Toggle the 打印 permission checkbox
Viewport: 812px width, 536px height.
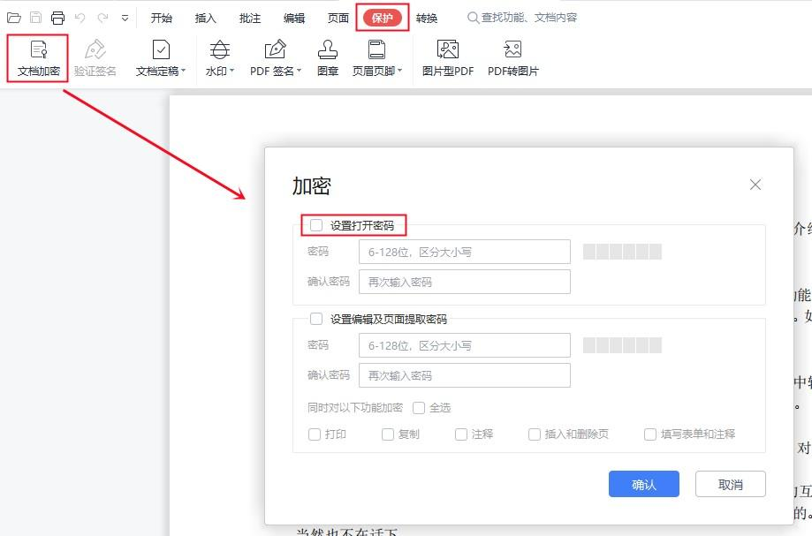tap(315, 434)
